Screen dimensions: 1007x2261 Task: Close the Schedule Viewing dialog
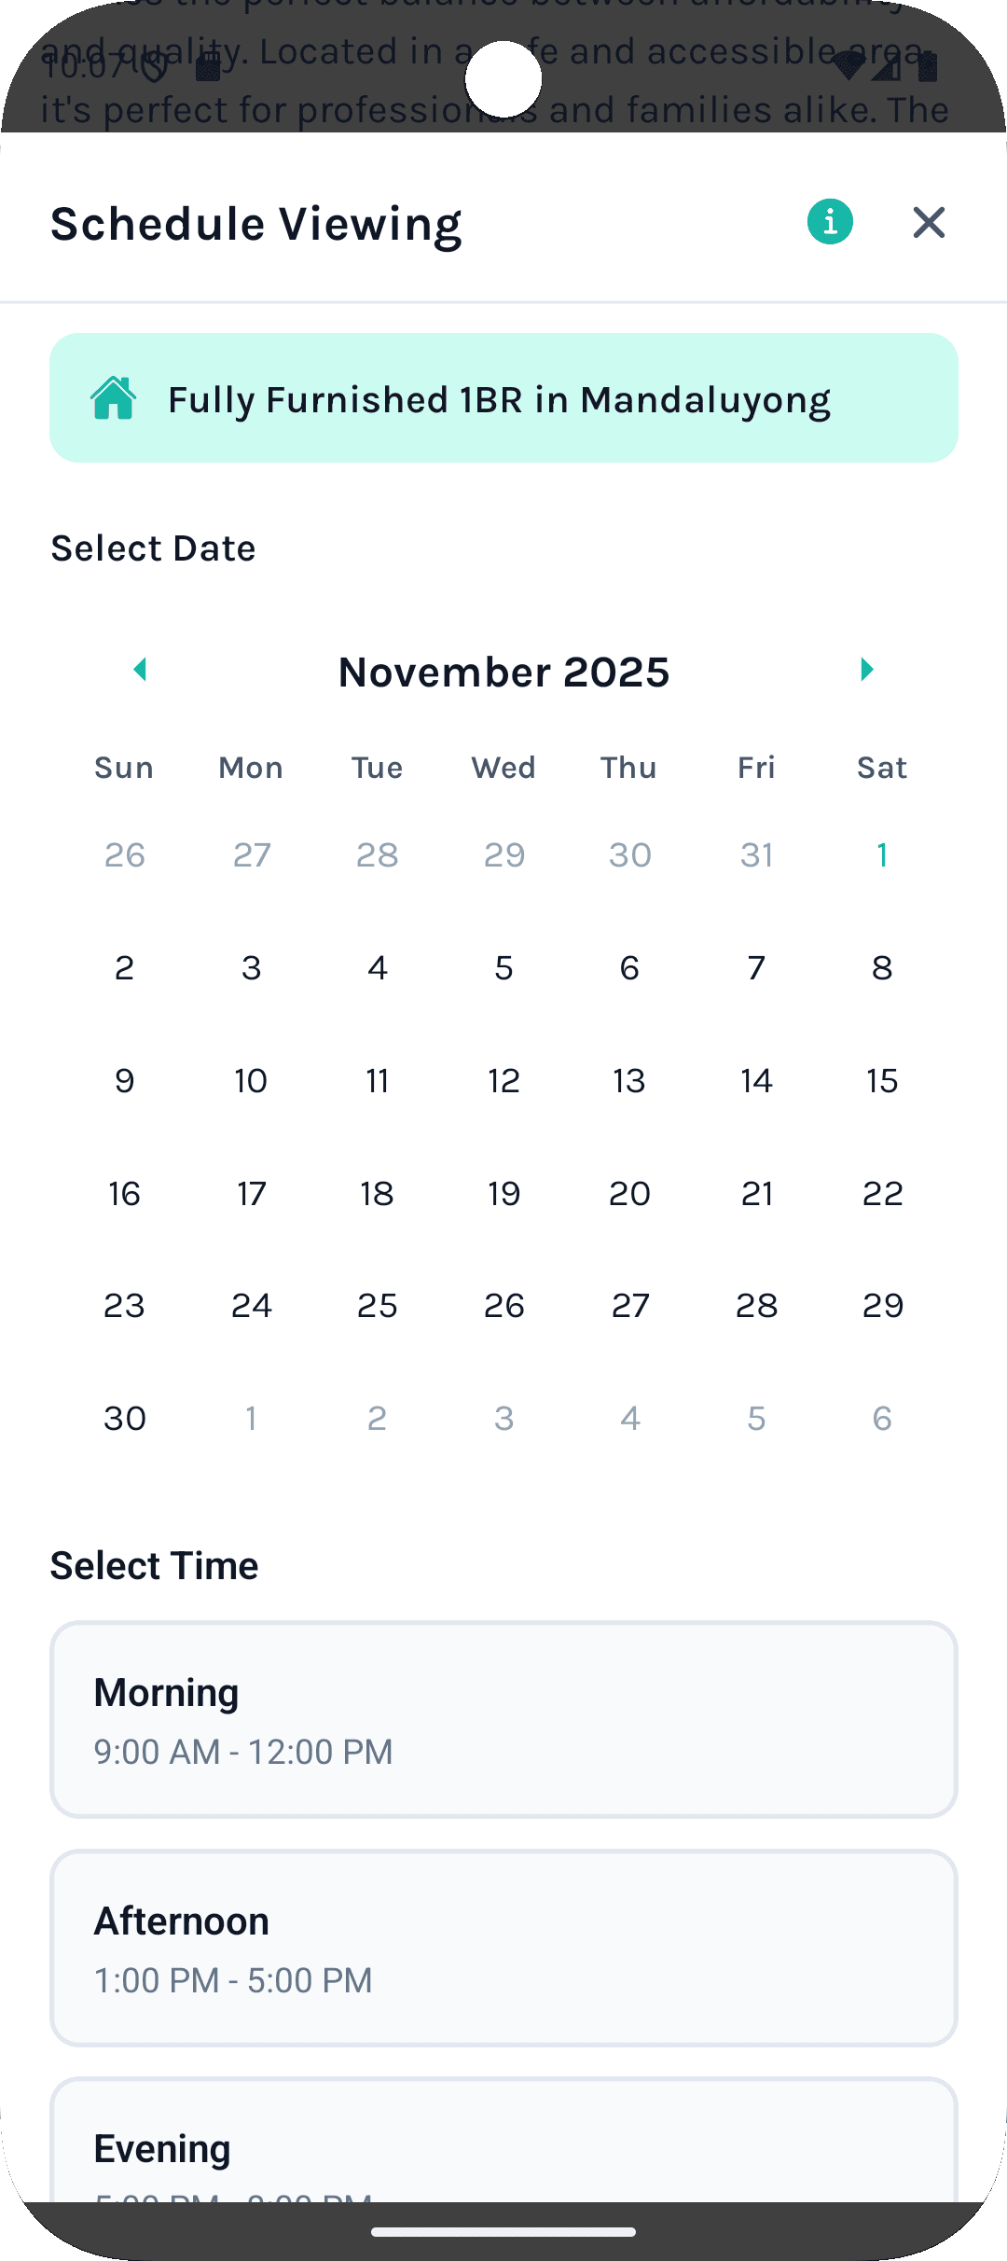pyautogui.click(x=928, y=223)
